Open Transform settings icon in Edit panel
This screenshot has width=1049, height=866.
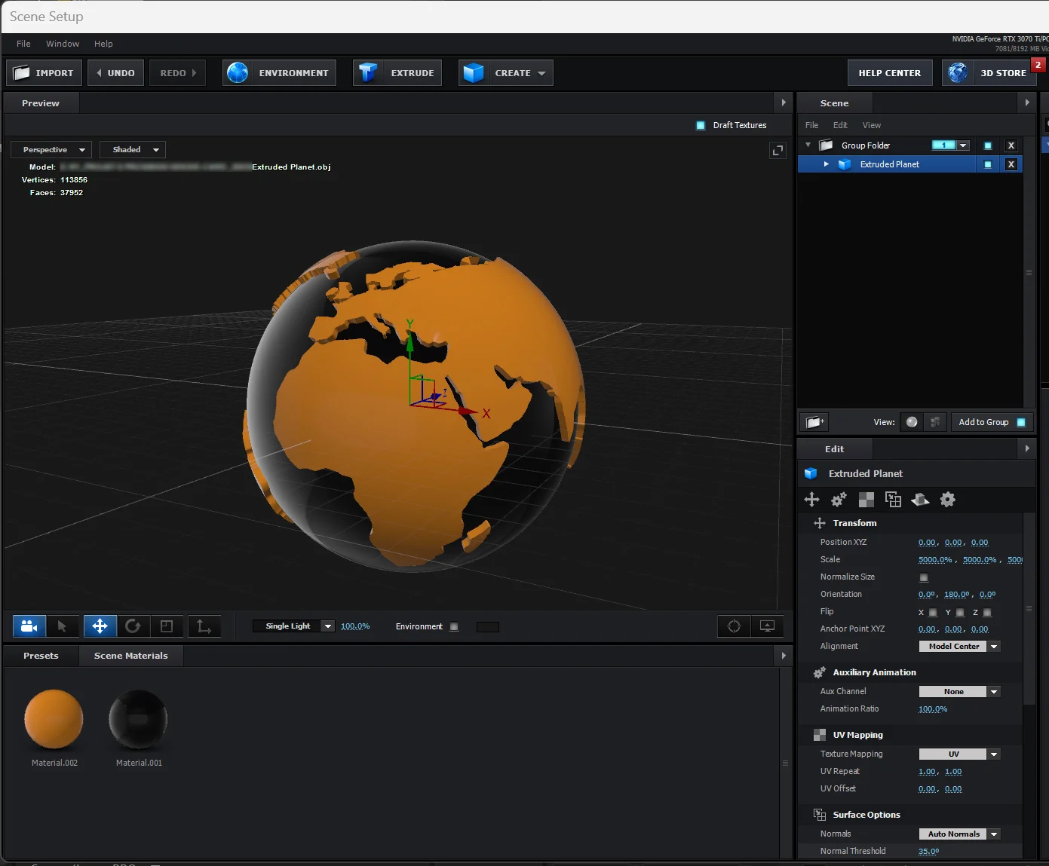[x=811, y=499]
